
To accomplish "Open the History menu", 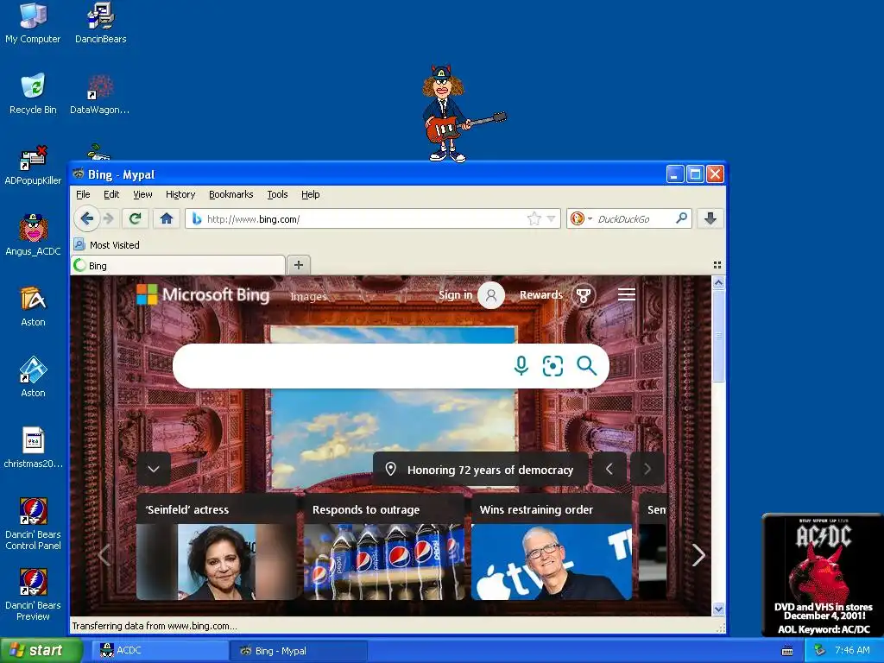I will coord(180,194).
